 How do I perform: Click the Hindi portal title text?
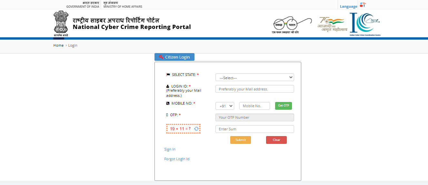pos(116,20)
